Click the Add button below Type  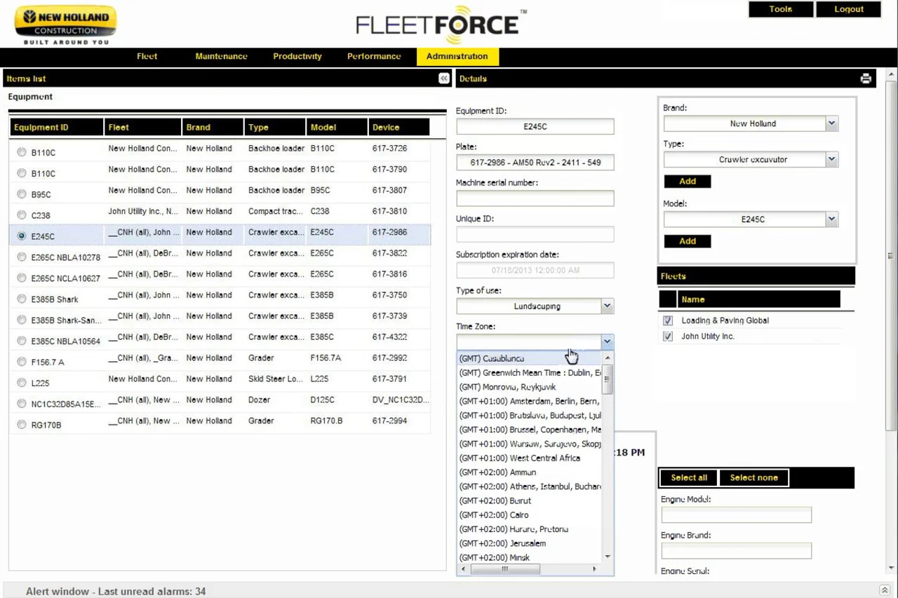coord(688,181)
